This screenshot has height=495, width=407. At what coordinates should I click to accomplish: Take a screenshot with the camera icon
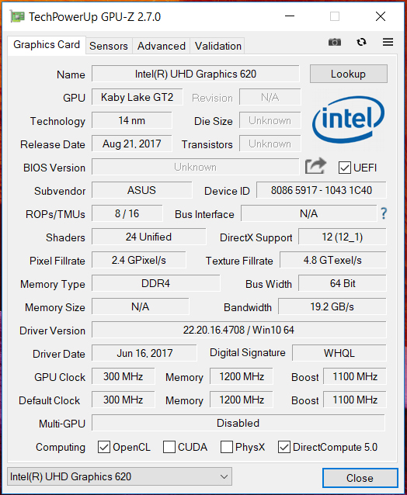click(335, 42)
